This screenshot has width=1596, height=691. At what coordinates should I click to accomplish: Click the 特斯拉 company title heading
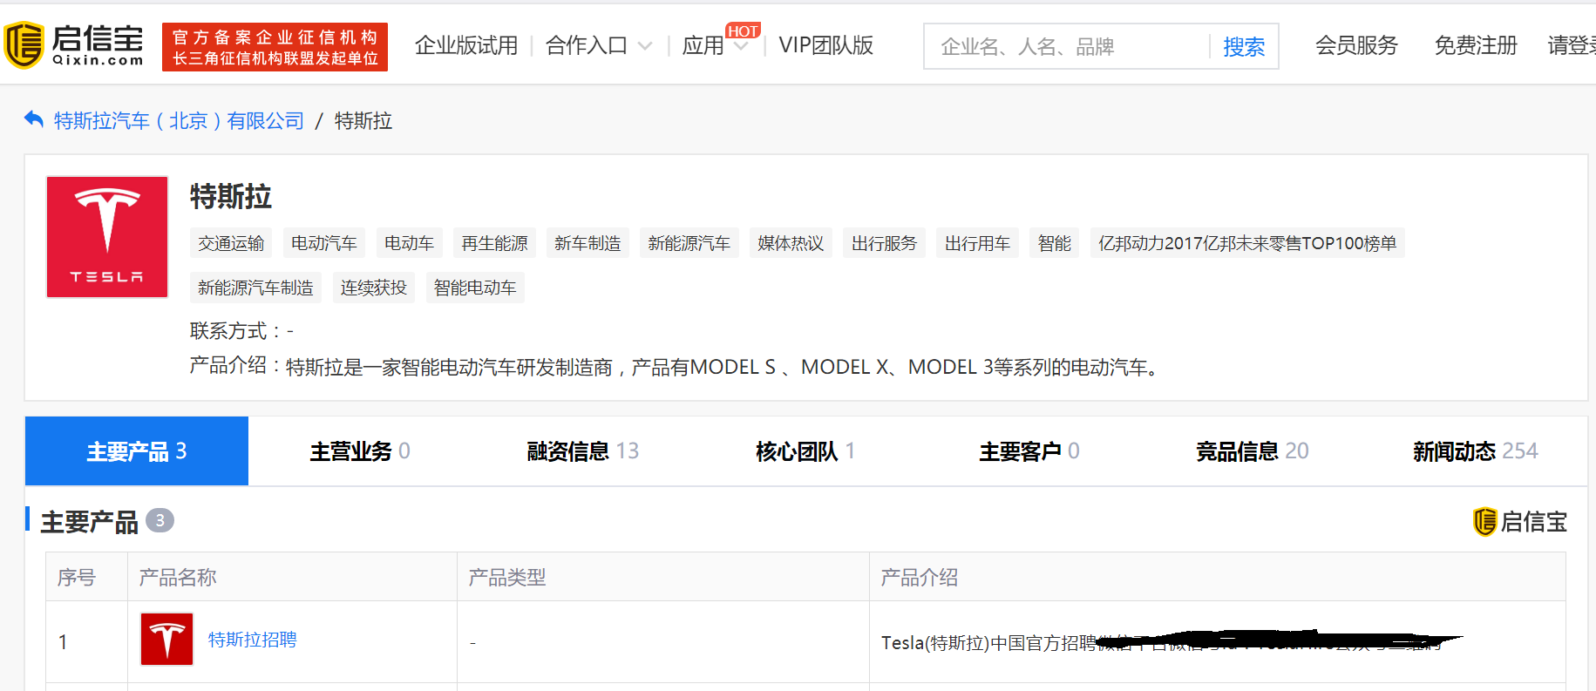click(231, 196)
